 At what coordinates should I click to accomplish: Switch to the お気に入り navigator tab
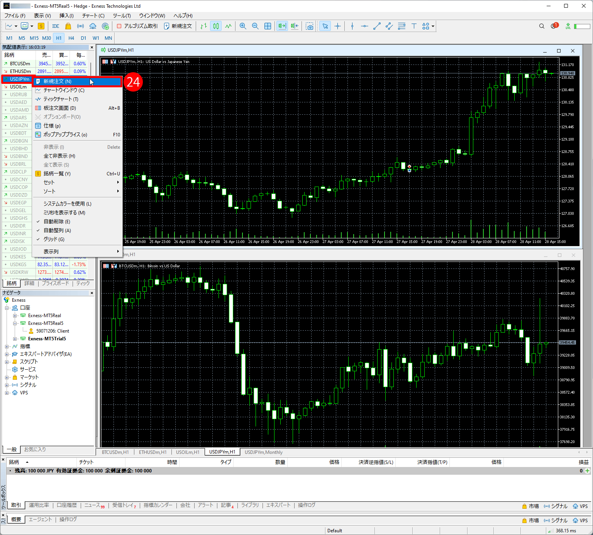click(x=35, y=450)
